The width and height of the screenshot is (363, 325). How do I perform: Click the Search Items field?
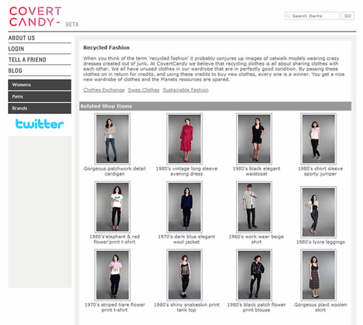pyautogui.click(x=312, y=16)
